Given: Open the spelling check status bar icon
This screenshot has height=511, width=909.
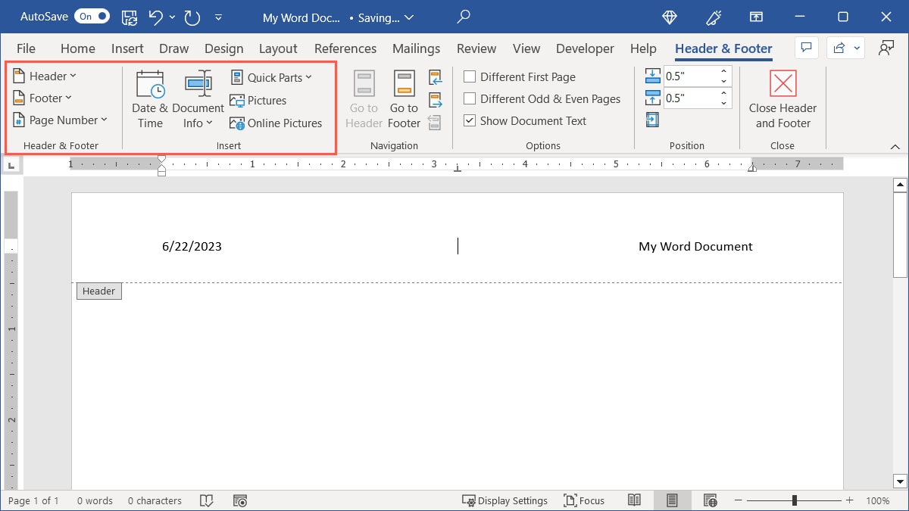Looking at the screenshot, I should tap(206, 500).
